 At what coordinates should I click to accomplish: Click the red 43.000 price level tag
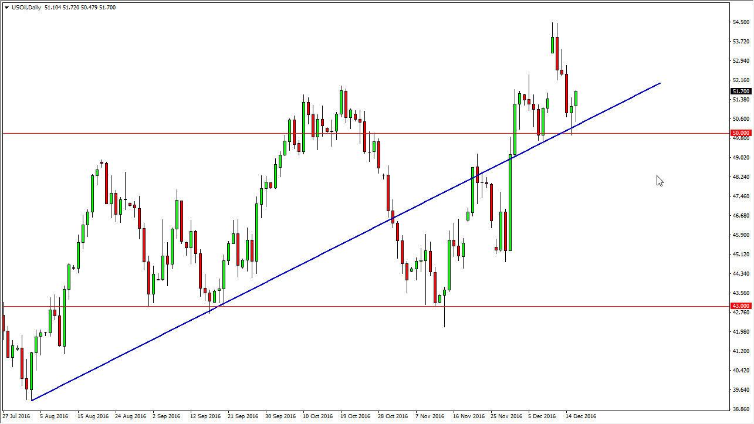pos(741,306)
